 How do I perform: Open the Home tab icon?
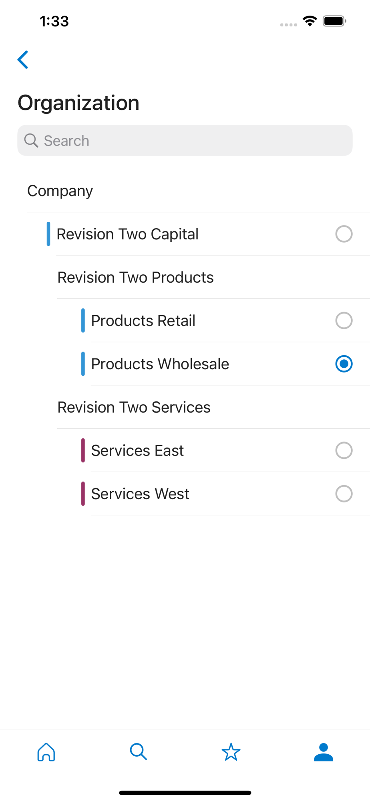point(46,752)
